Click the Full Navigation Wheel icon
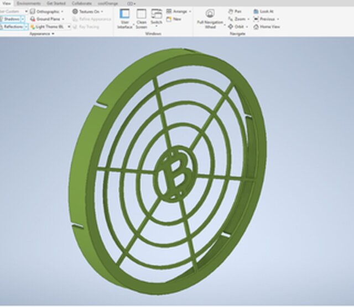 210,14
